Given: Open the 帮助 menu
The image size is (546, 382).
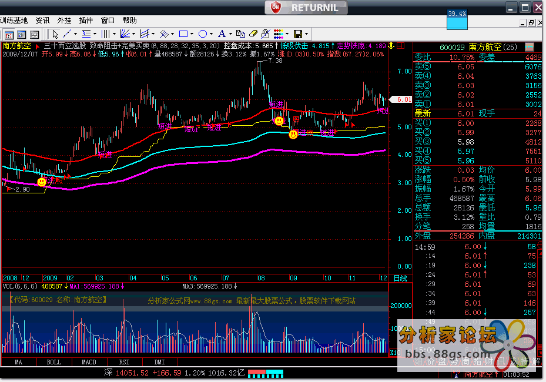Looking at the screenshot, I should (129, 21).
